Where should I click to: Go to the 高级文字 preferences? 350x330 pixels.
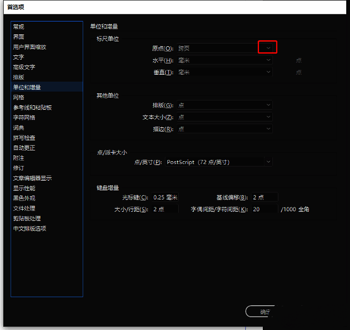(x=24, y=67)
